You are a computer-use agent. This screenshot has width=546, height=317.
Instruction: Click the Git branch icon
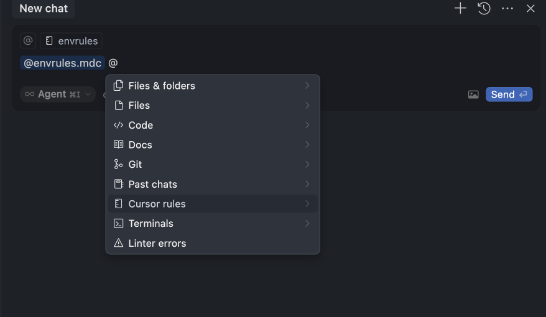pos(118,165)
